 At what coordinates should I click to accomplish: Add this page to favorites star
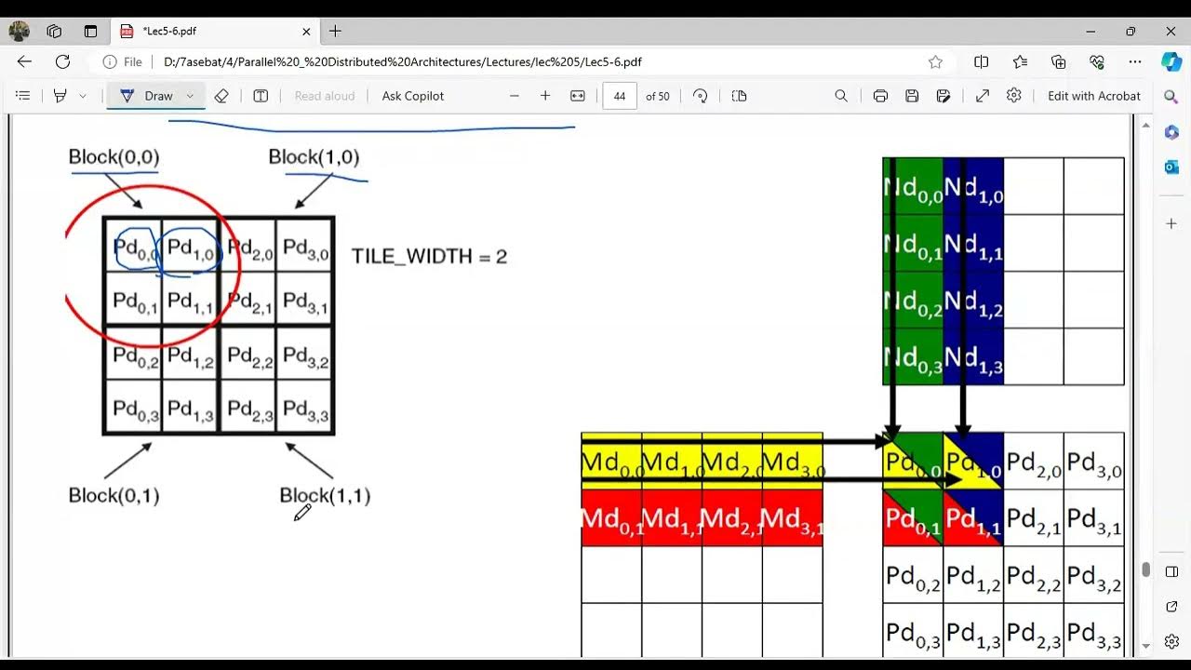935,61
